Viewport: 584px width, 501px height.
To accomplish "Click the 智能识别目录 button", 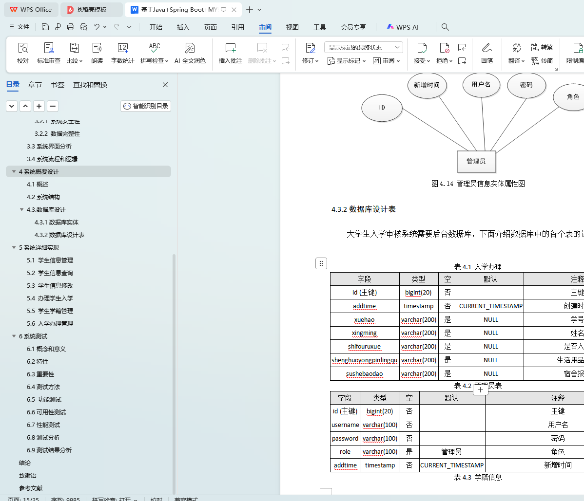I will click(x=146, y=106).
